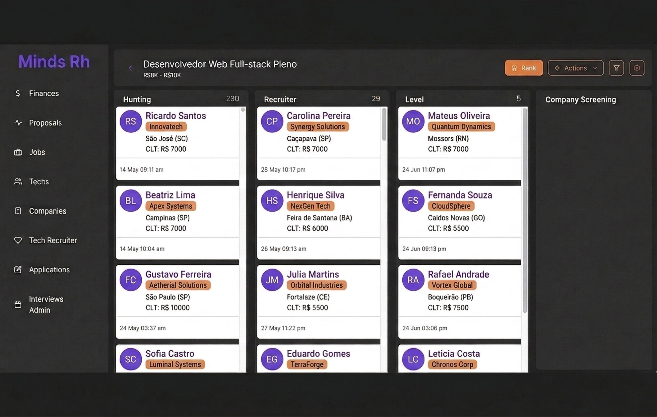Open the filter funnel button

tap(616, 68)
